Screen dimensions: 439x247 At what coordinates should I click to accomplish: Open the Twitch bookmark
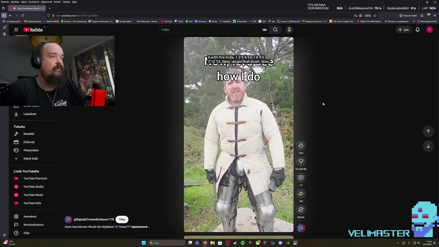[x=179, y=21]
